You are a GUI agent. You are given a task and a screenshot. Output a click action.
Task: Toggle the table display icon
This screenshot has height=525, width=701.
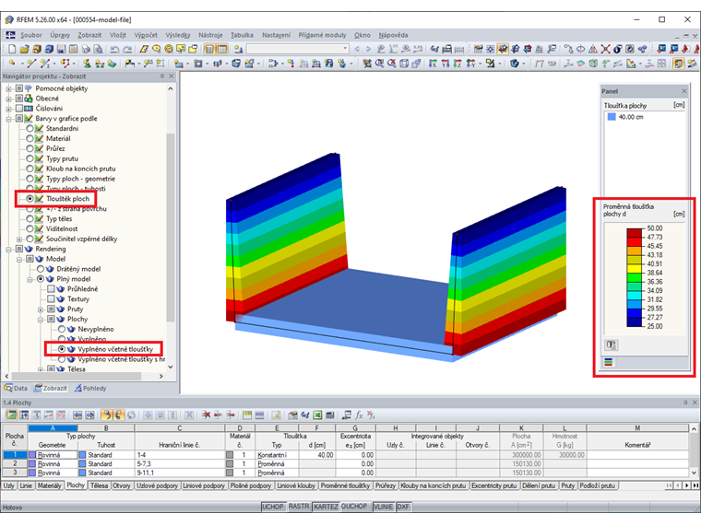click(x=221, y=49)
